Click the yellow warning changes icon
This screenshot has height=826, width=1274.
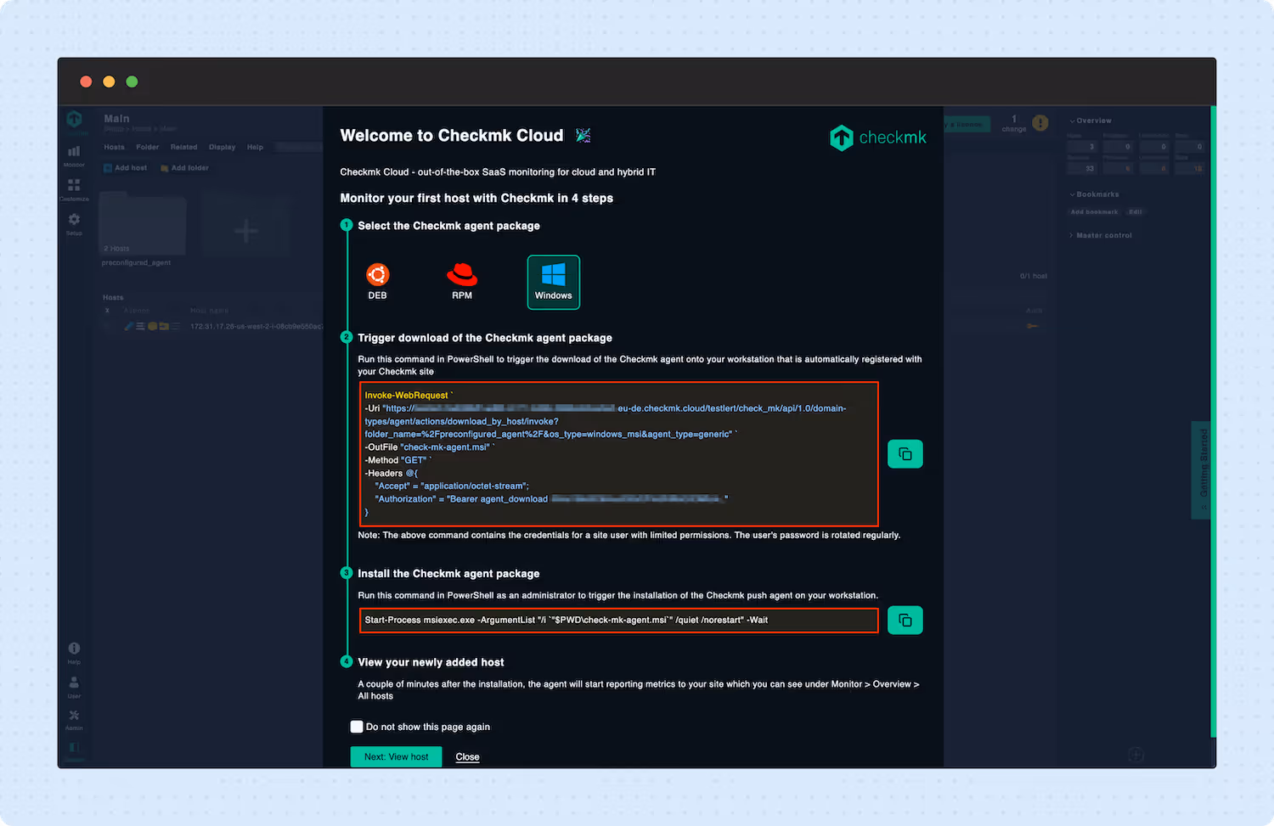click(x=1040, y=123)
